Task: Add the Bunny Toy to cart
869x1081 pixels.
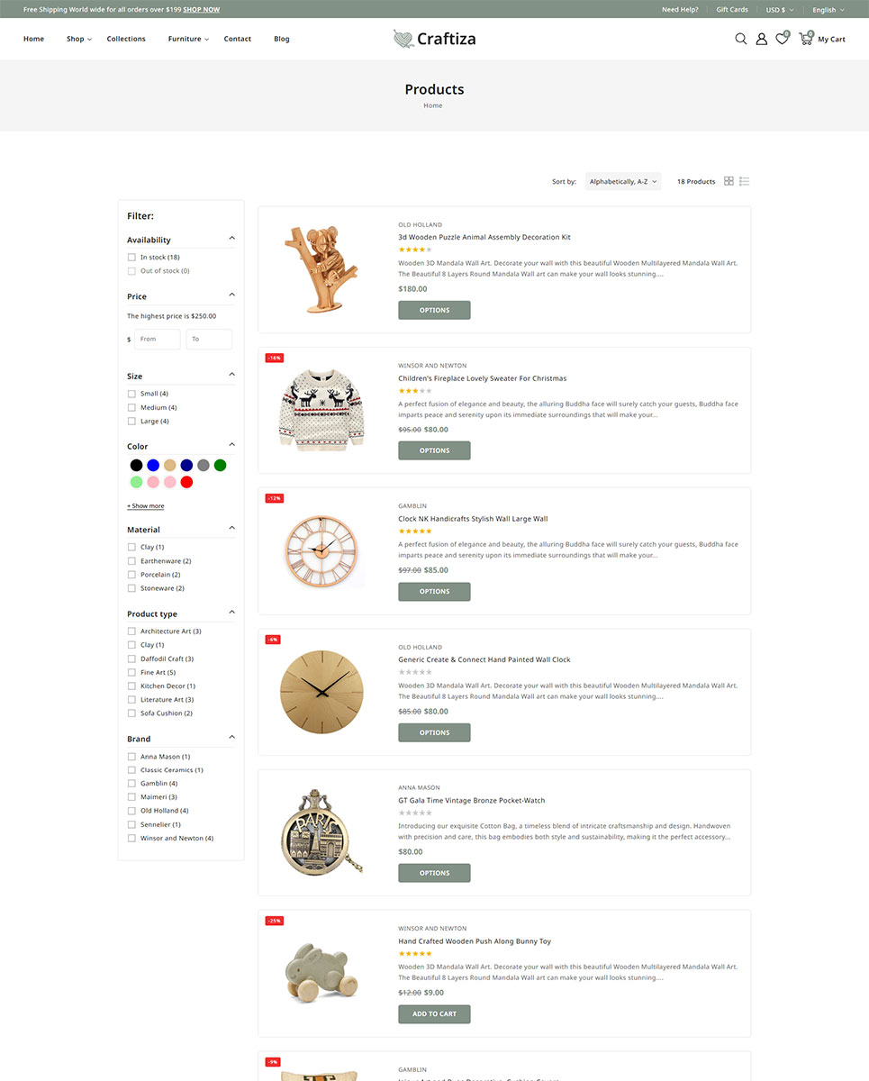Action: pos(434,1014)
